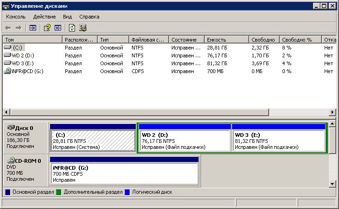
Task: Toggle the console tree pane toolbar icon
Action: 32,28
